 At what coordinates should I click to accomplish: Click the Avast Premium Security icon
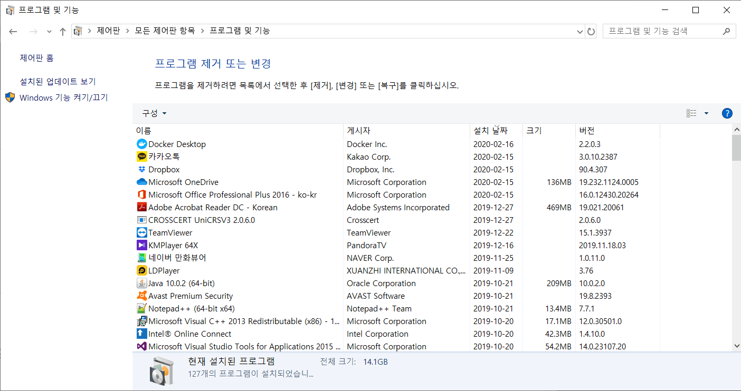pos(141,296)
